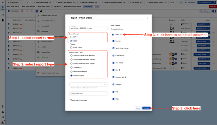Open the custom template dropdown
The width and height of the screenshot is (217, 125).
[88, 85]
